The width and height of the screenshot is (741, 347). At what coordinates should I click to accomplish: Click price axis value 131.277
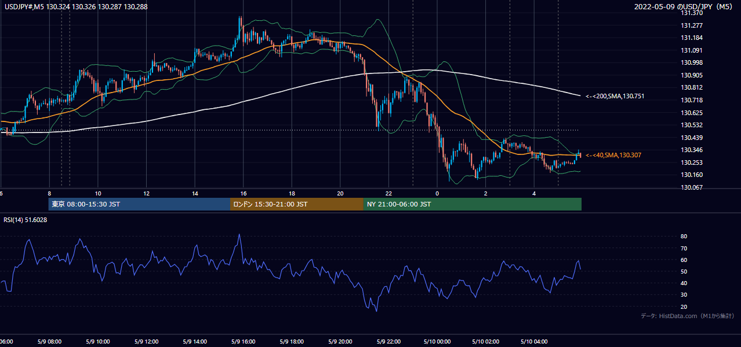692,25
